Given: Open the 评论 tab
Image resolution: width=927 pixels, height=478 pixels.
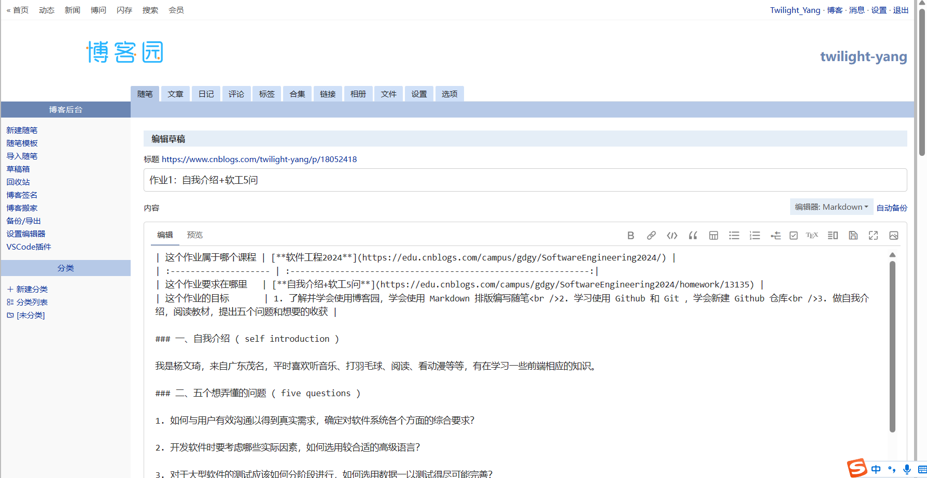Looking at the screenshot, I should coord(236,94).
